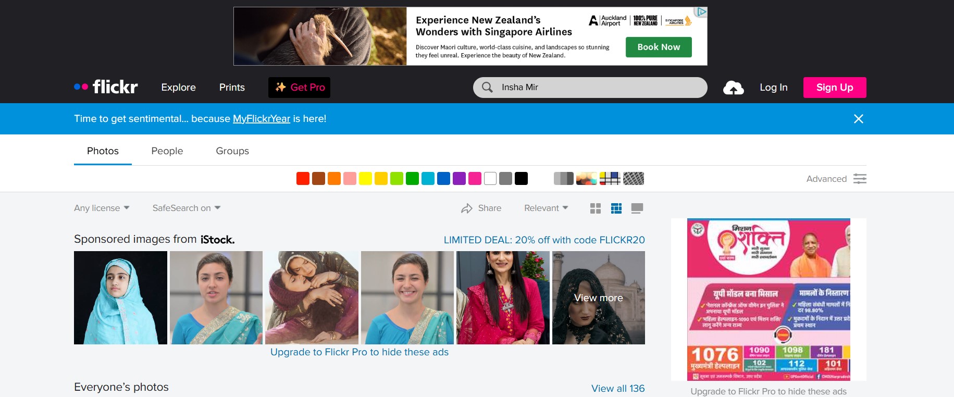Click the Sign Up button

tap(835, 88)
